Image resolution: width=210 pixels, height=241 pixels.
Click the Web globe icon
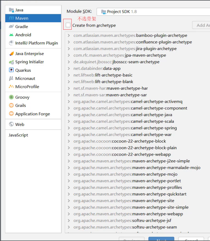(x=11, y=124)
